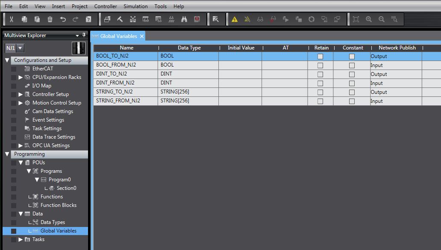Click the zoom fit frame icon
This screenshot has width=441, height=250.
click(356, 19)
